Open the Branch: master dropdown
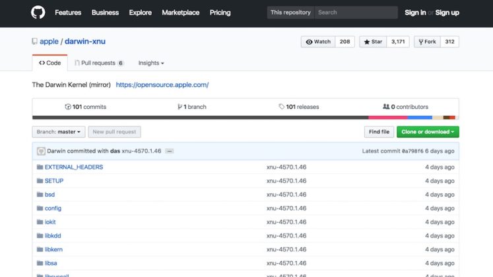Viewport: 493px width, 277px height. [59, 132]
